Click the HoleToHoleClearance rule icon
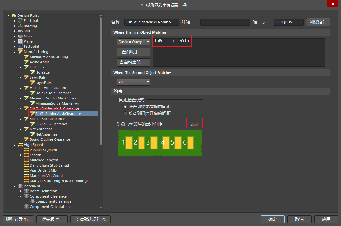The width and height of the screenshot is (341, 226). (32, 93)
